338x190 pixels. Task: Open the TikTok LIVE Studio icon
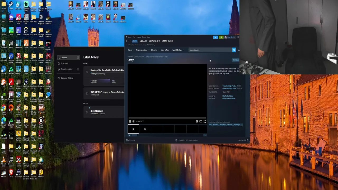pos(18,19)
